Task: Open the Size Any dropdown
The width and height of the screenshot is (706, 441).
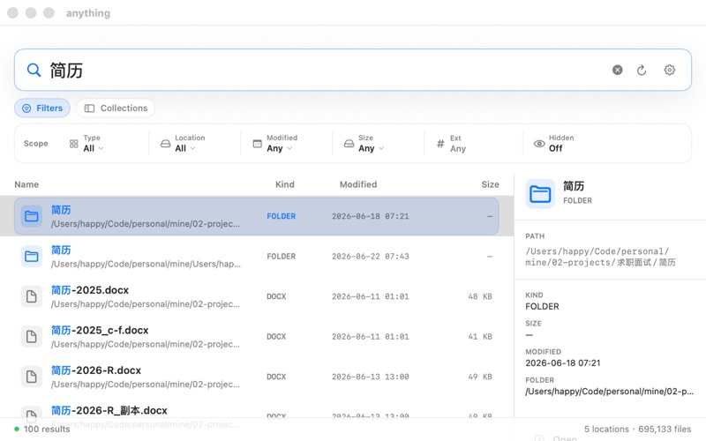Action: click(x=364, y=144)
